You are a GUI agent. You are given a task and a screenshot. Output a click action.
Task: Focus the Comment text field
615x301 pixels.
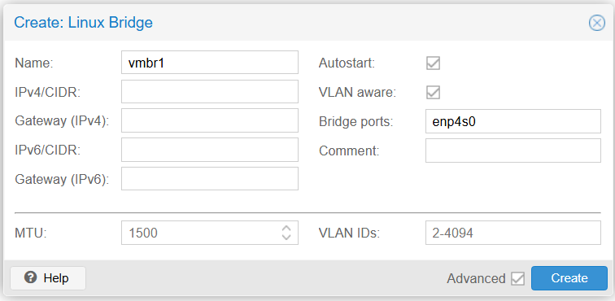click(513, 150)
